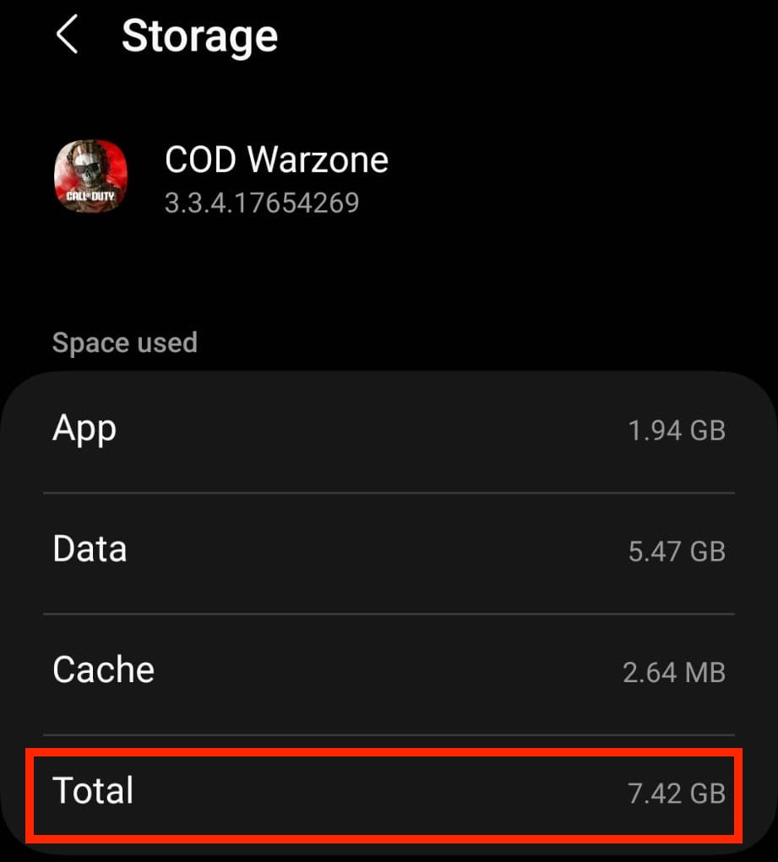Tap the COD Warzone app name
The image size is (778, 862).
276,160
